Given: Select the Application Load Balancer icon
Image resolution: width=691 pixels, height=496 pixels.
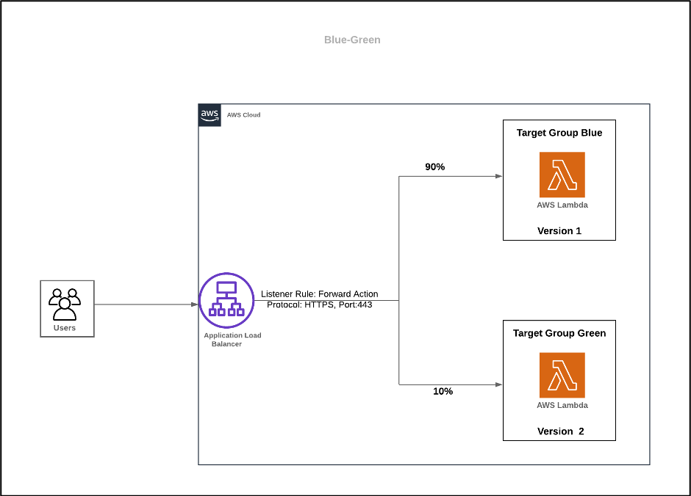Looking at the screenshot, I should click(226, 300).
